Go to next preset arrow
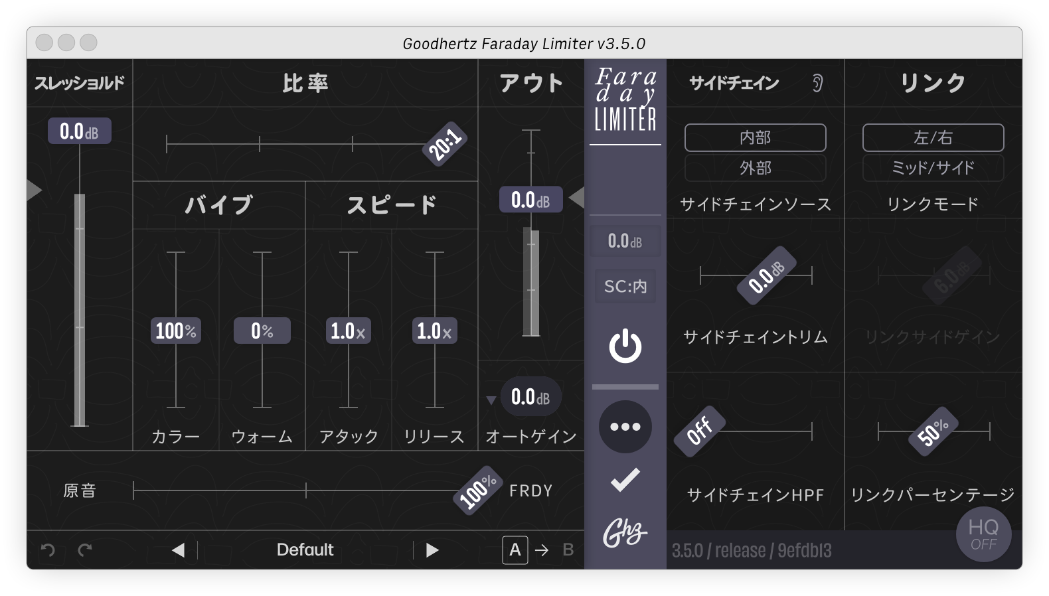The image size is (1049, 596). (432, 550)
